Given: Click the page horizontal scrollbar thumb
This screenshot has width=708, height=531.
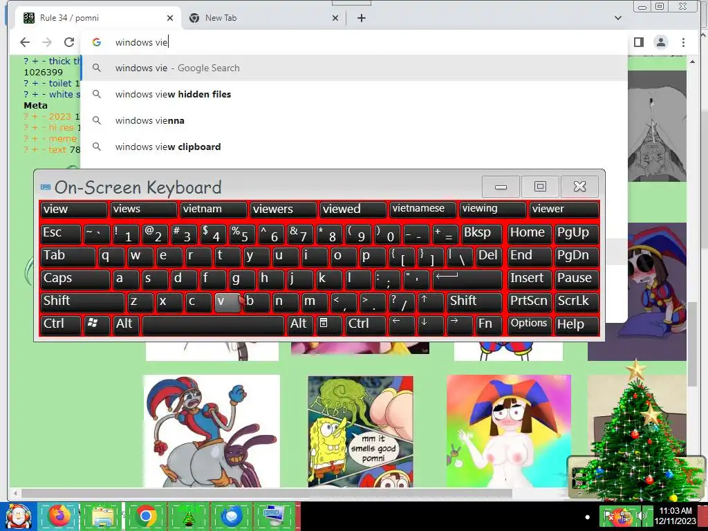Looking at the screenshot, I should [266, 493].
